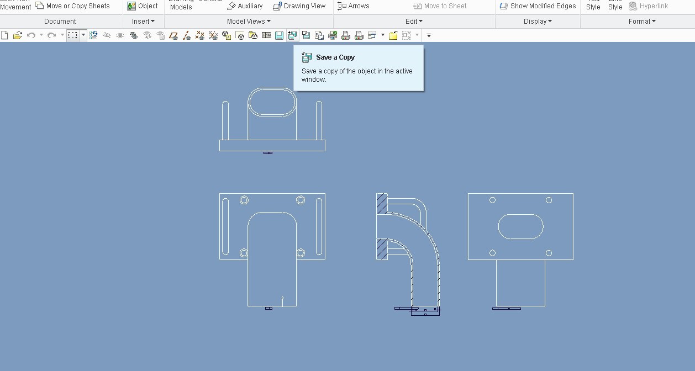Insert an Auxiliary view

(x=245, y=6)
